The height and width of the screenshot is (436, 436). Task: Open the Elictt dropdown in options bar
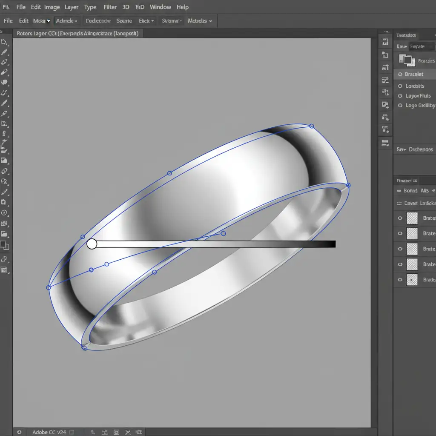(146, 21)
